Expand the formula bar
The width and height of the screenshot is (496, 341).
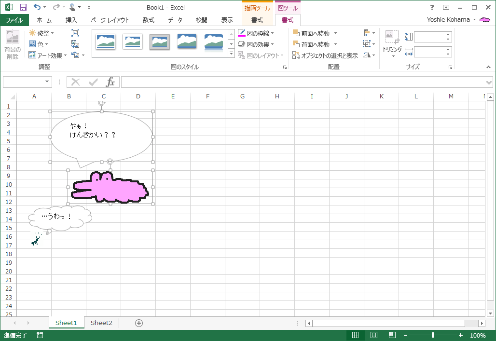click(x=489, y=82)
